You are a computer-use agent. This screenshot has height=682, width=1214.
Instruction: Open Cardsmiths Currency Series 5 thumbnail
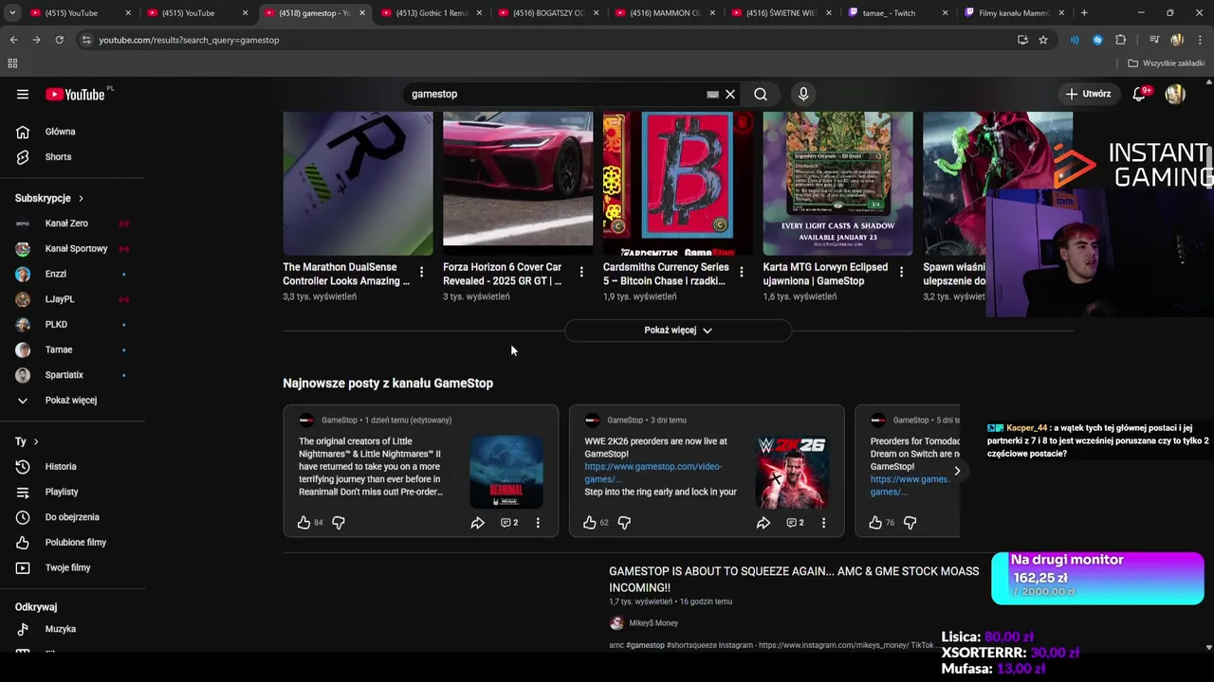[678, 184]
